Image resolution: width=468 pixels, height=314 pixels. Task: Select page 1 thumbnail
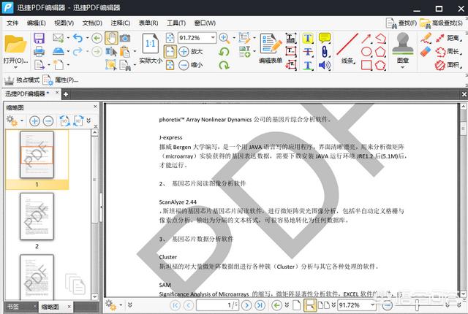click(x=37, y=155)
